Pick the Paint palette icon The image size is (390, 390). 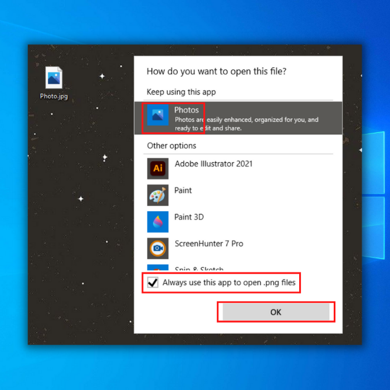click(x=158, y=195)
